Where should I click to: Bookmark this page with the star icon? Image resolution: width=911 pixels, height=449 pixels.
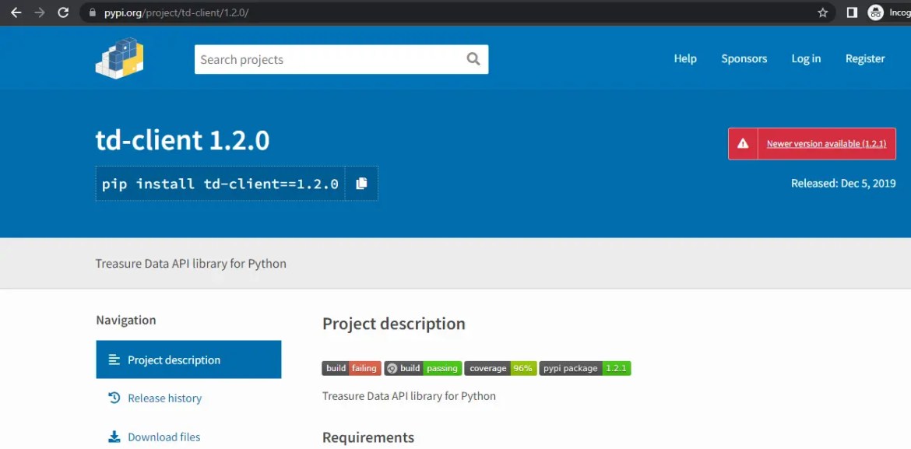coord(823,12)
